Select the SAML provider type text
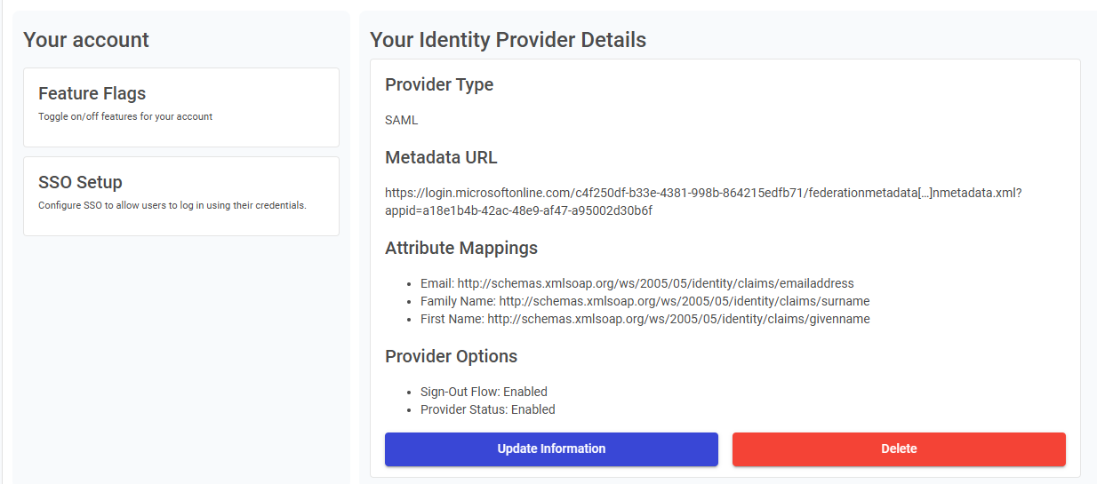Viewport: 1097px width, 484px height. point(401,120)
